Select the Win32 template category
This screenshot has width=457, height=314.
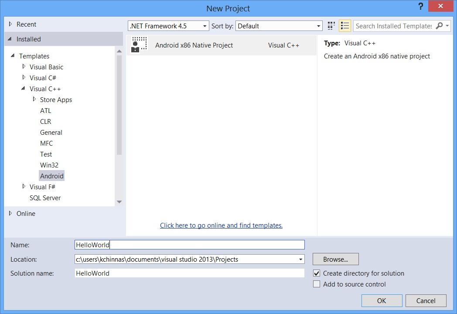(x=49, y=165)
